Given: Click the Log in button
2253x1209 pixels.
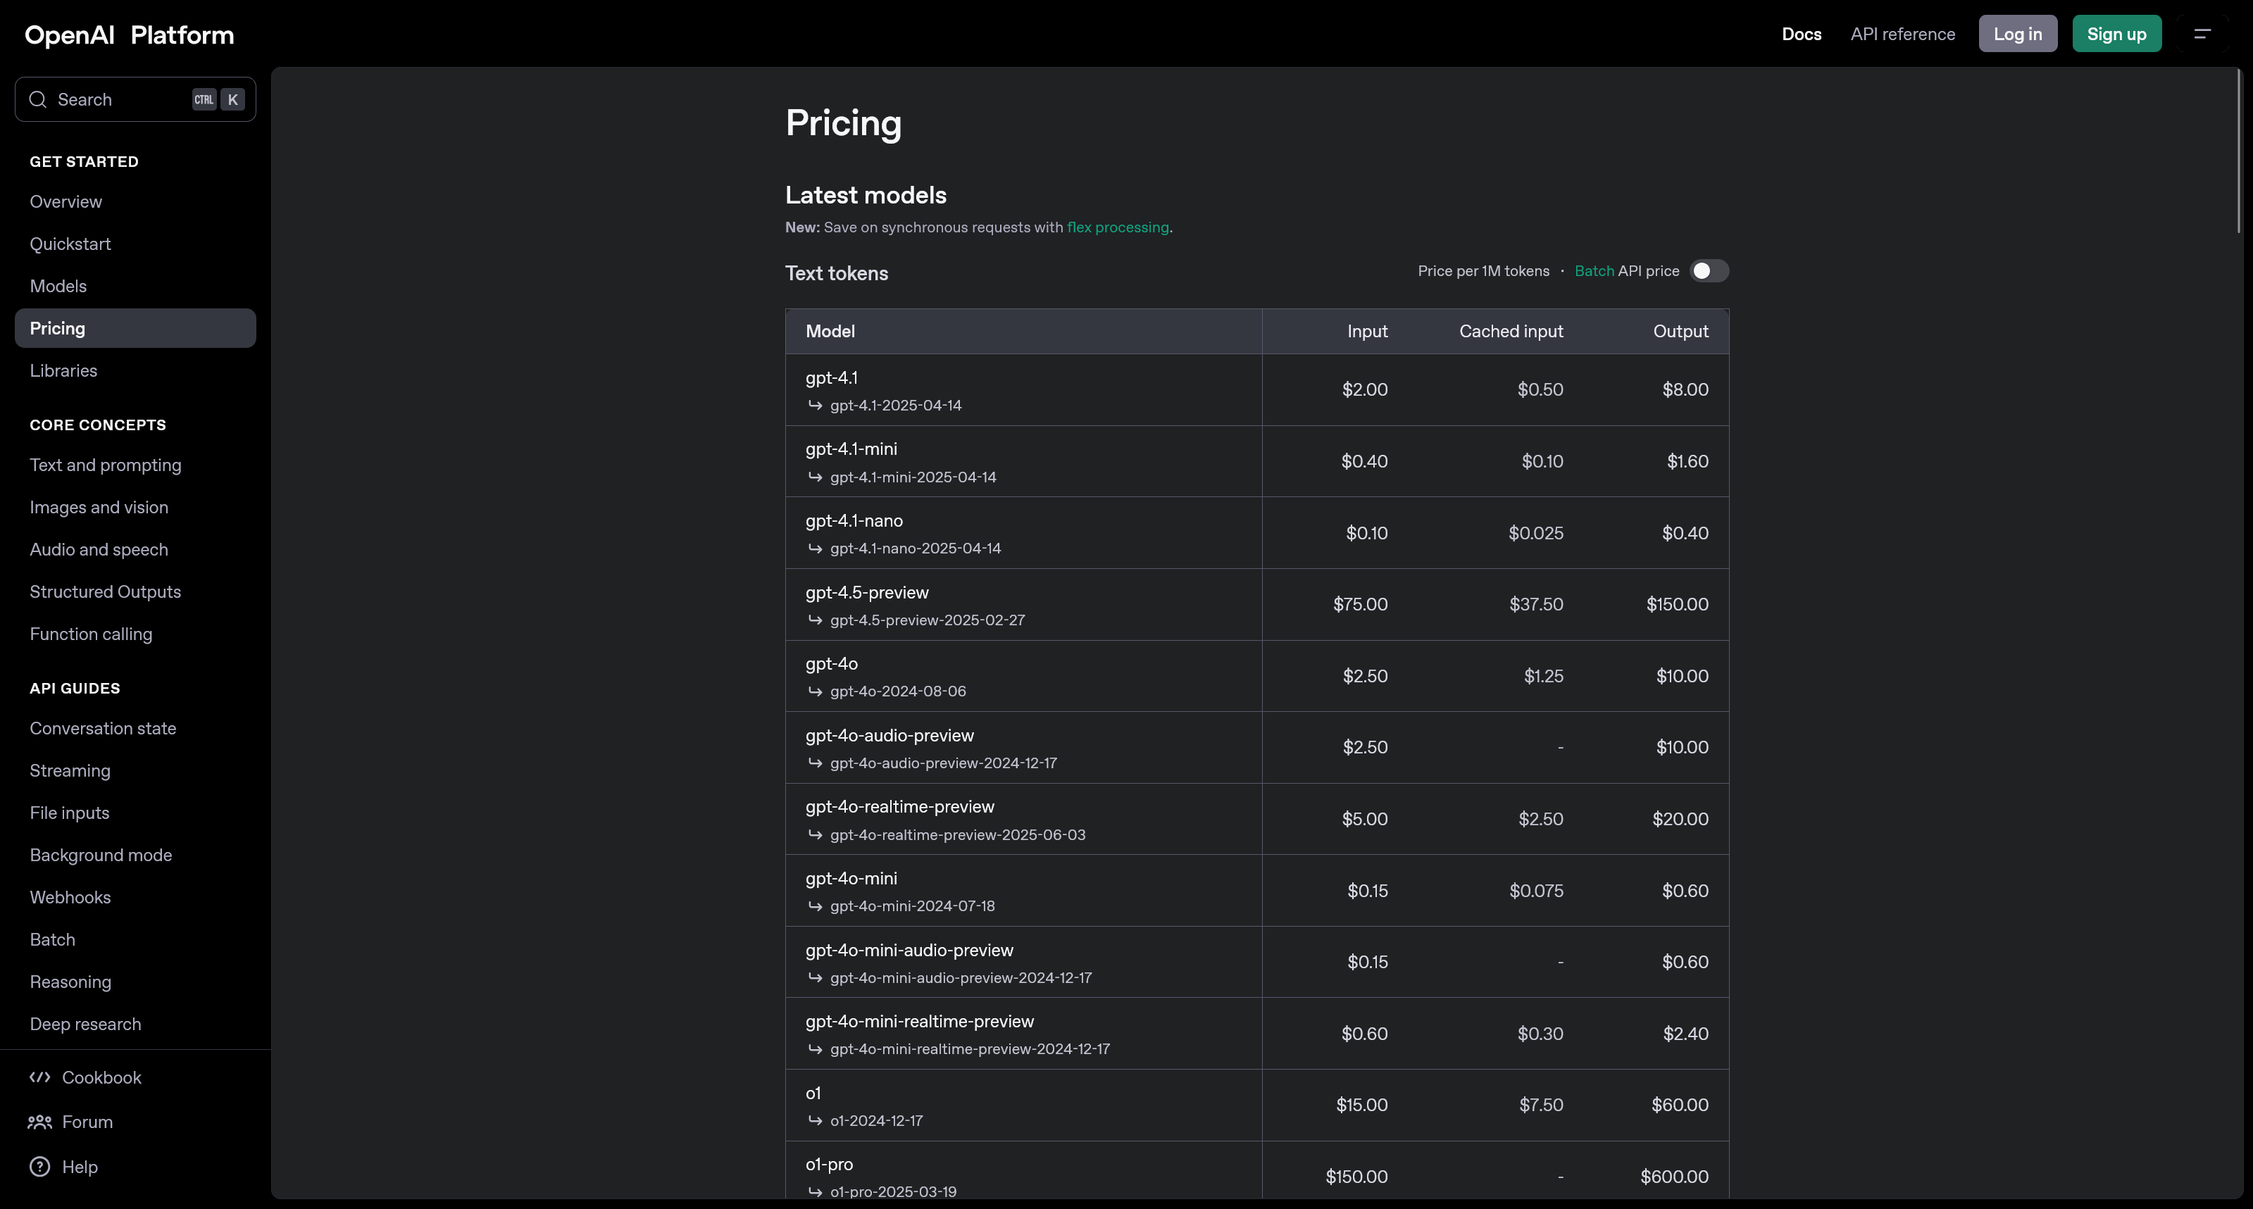Looking at the screenshot, I should point(2018,33).
